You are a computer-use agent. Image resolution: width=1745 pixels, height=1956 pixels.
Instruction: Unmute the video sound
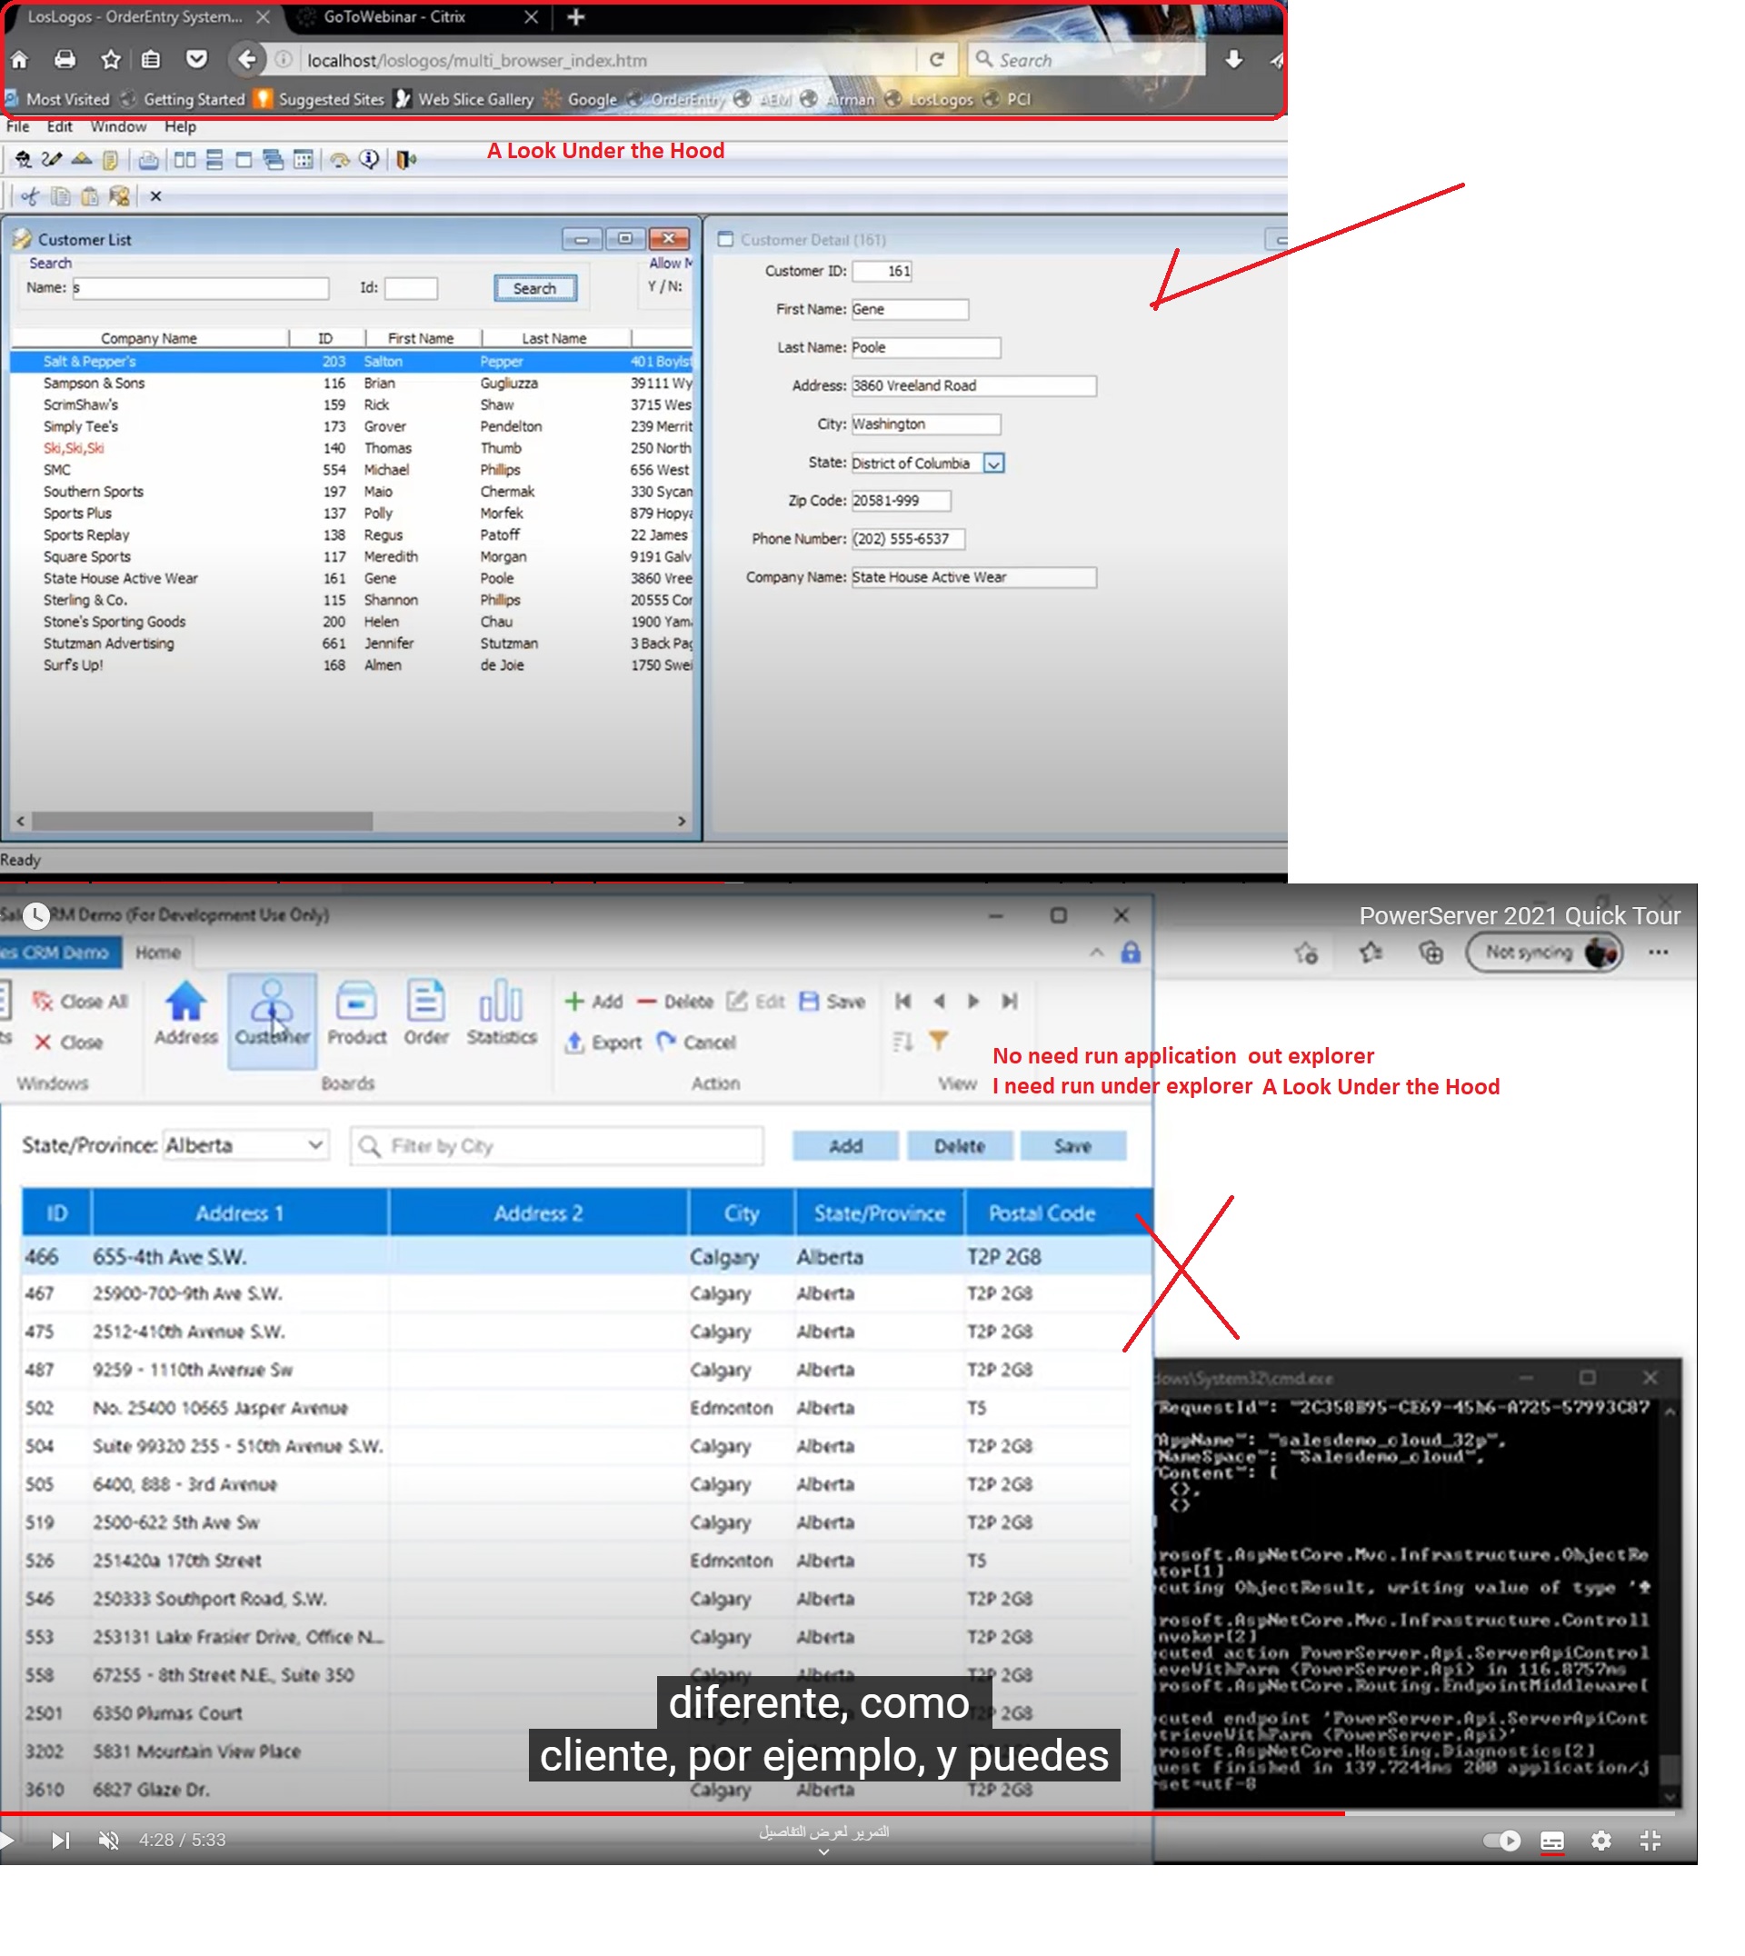(x=109, y=1841)
